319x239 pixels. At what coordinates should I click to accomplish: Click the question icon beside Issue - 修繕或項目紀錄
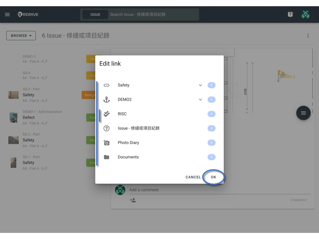coord(107,128)
